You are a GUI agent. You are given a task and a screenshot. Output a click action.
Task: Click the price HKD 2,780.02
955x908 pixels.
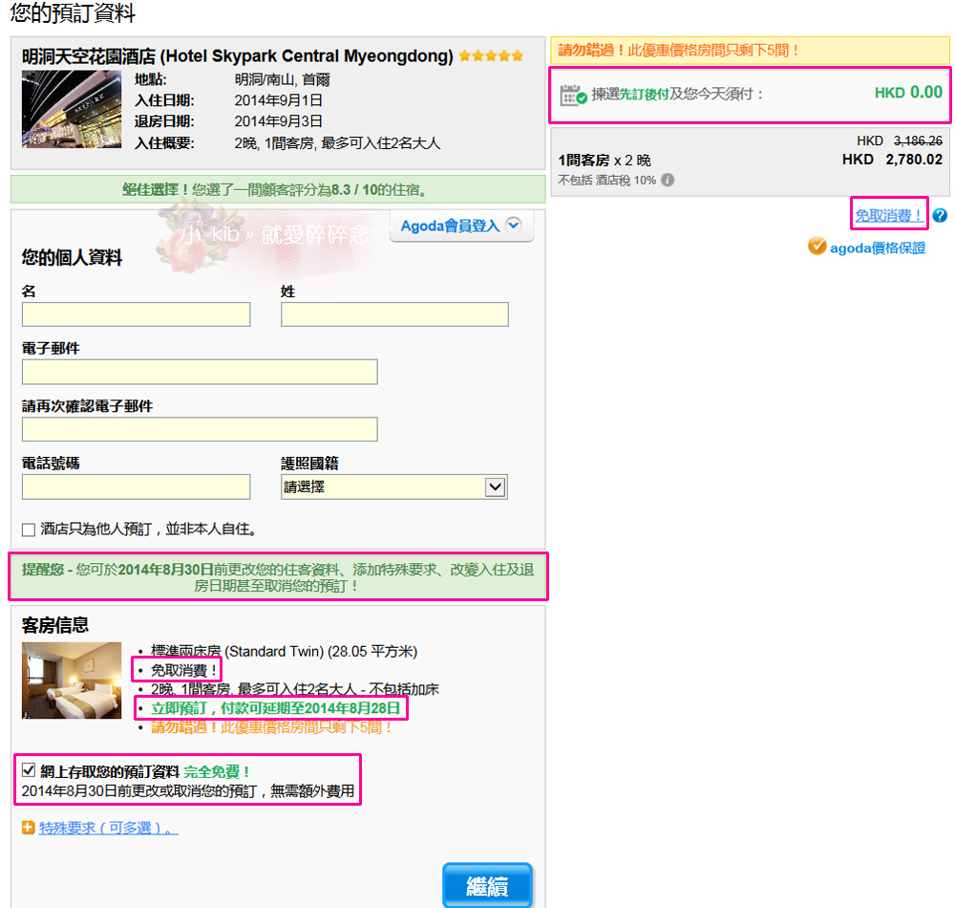892,160
